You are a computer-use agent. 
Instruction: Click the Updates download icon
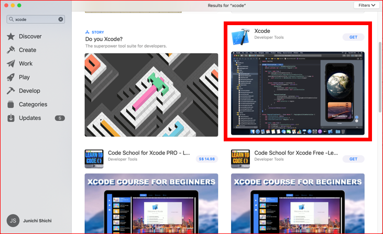point(11,118)
